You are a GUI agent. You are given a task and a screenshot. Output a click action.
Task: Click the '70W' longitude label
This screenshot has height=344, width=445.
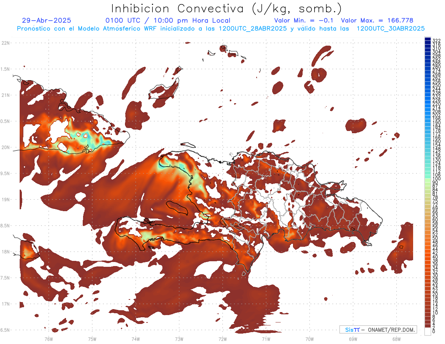(310, 339)
